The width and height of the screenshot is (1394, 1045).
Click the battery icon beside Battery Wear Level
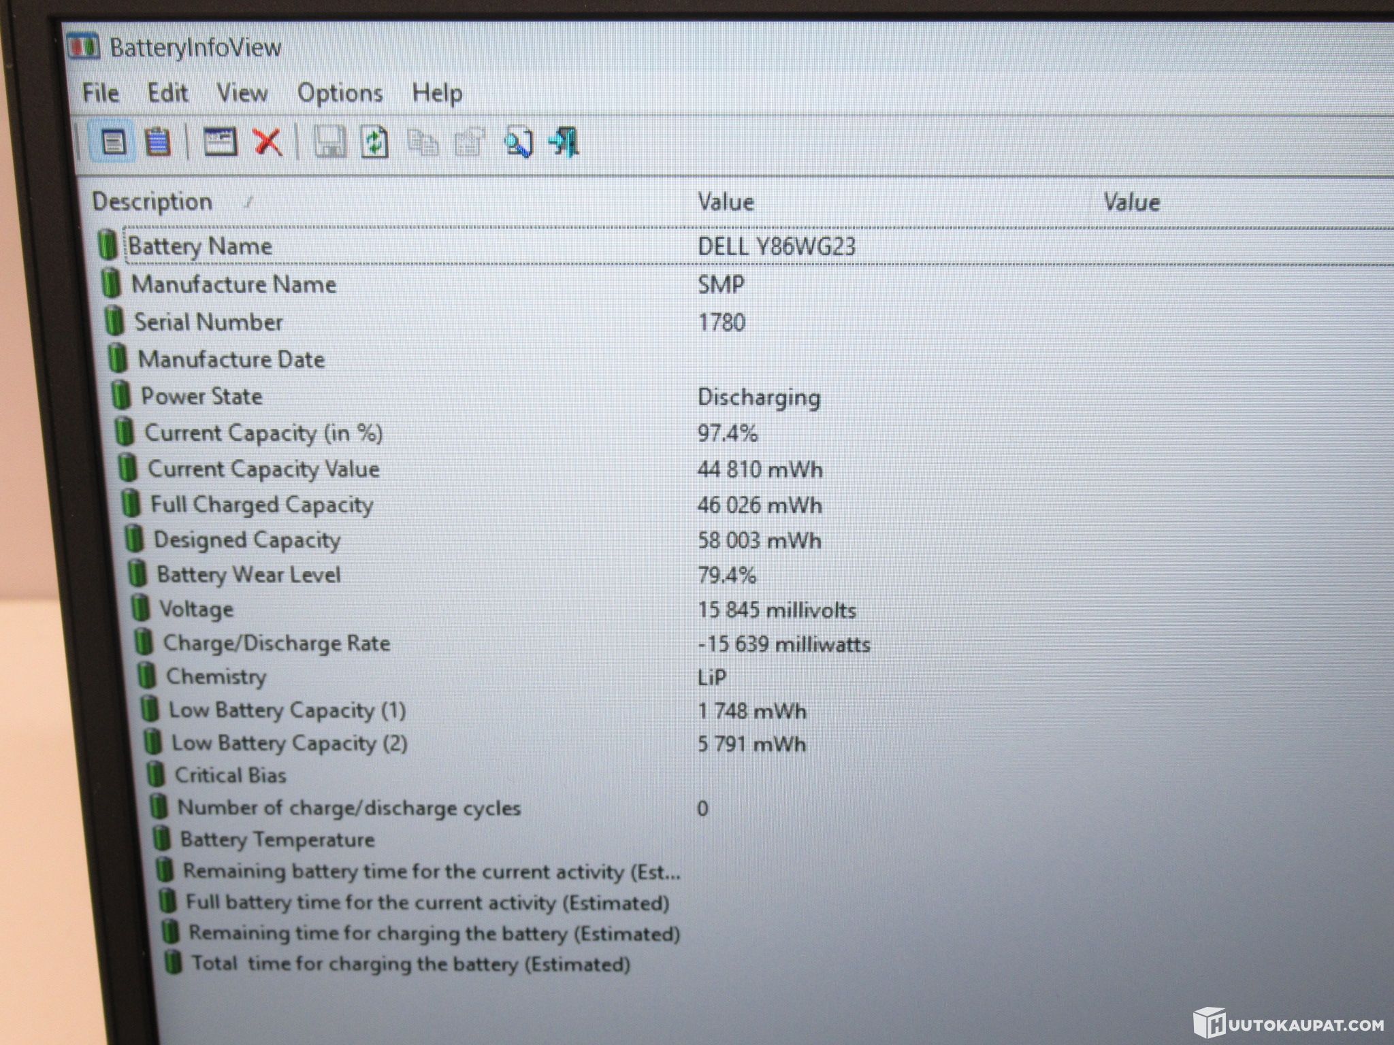(x=137, y=573)
